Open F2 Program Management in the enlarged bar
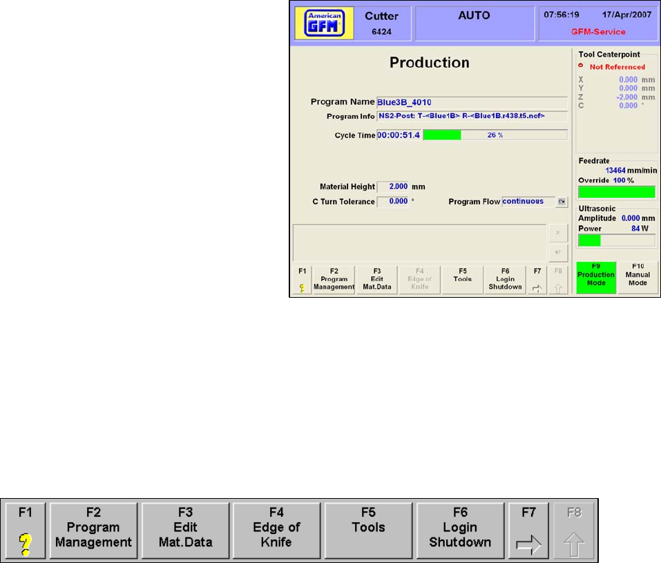Image resolution: width=661 pixels, height=563 pixels. (93, 531)
